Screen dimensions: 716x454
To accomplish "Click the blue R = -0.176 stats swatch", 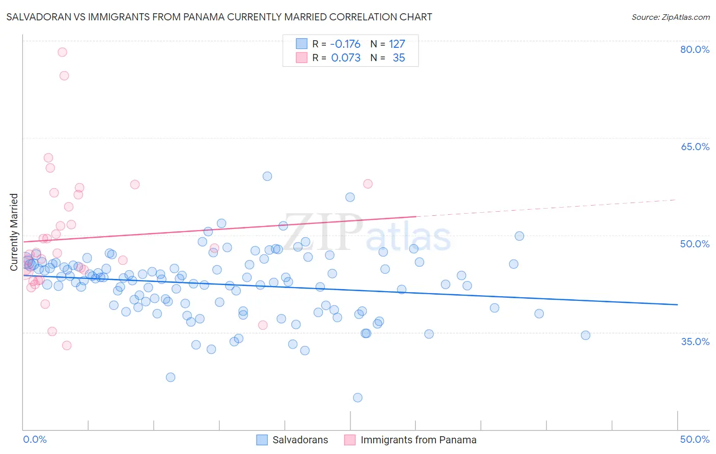I will pyautogui.click(x=301, y=44).
